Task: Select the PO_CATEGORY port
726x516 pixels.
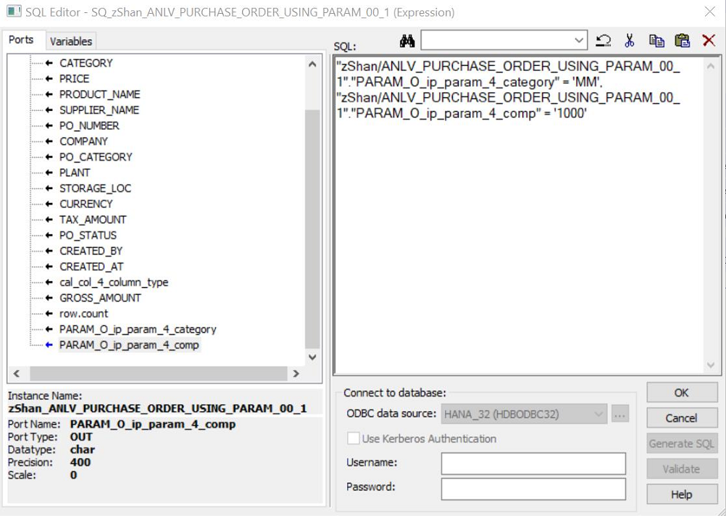Action: coord(96,157)
